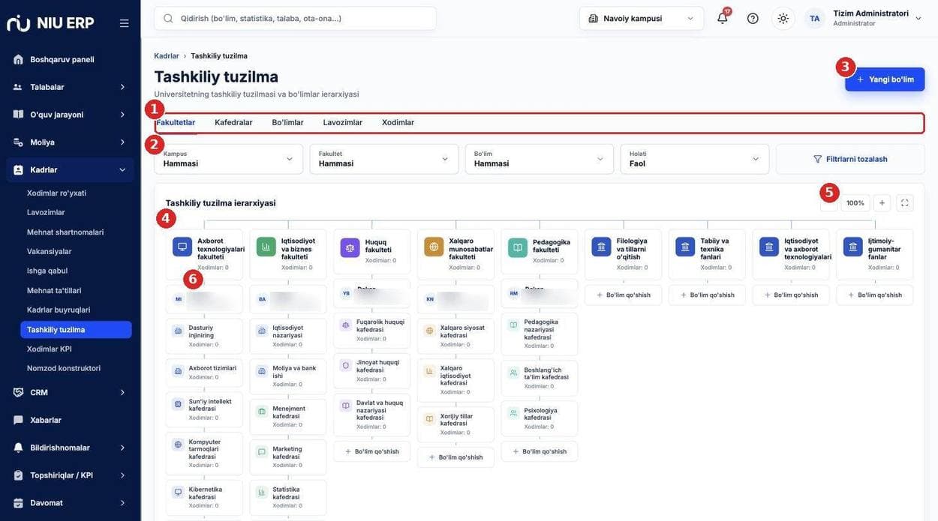Collapse the Kadrlar sidebar section
Viewport: 938px width, 521px height.
71,169
